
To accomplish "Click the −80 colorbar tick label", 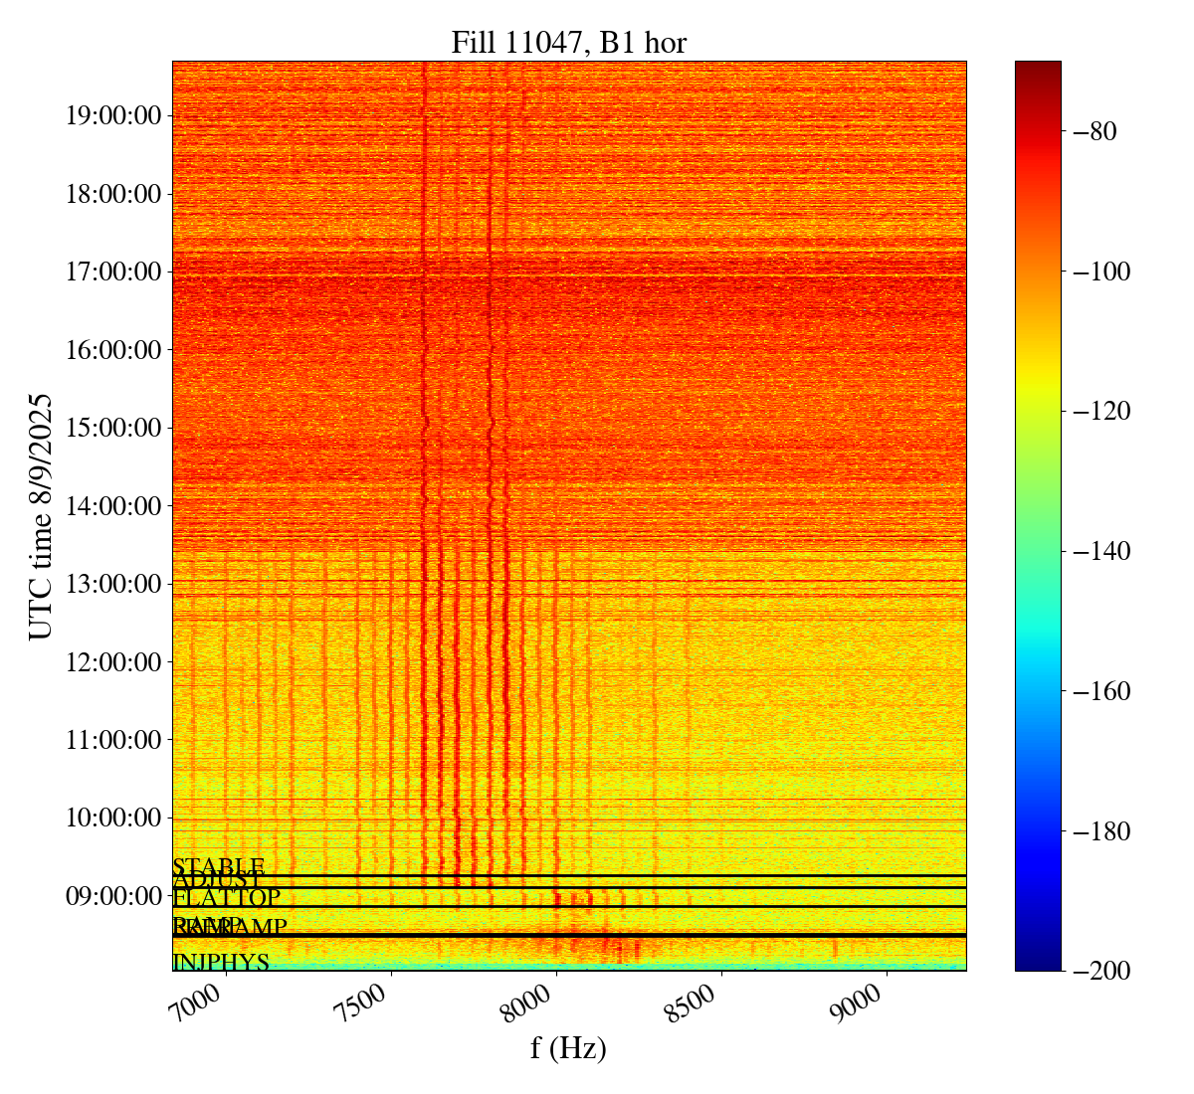I will (1096, 131).
